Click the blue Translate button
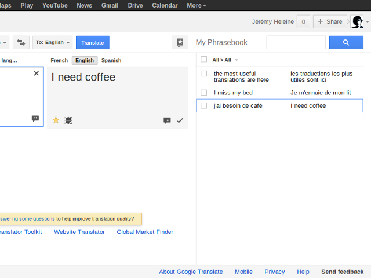371x278 pixels. pos(93,42)
